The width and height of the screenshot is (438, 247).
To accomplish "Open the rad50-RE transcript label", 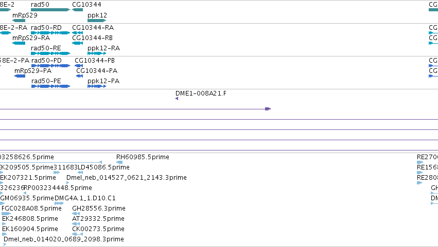I will click(46, 48).
